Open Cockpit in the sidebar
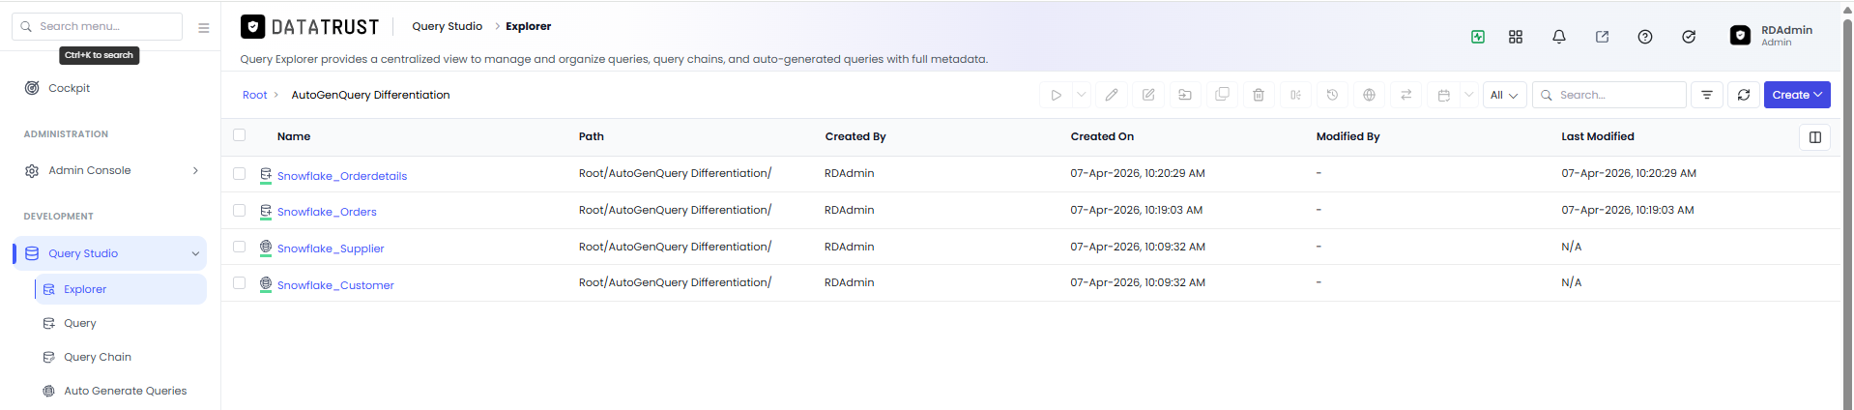1854x410 pixels. [x=69, y=88]
